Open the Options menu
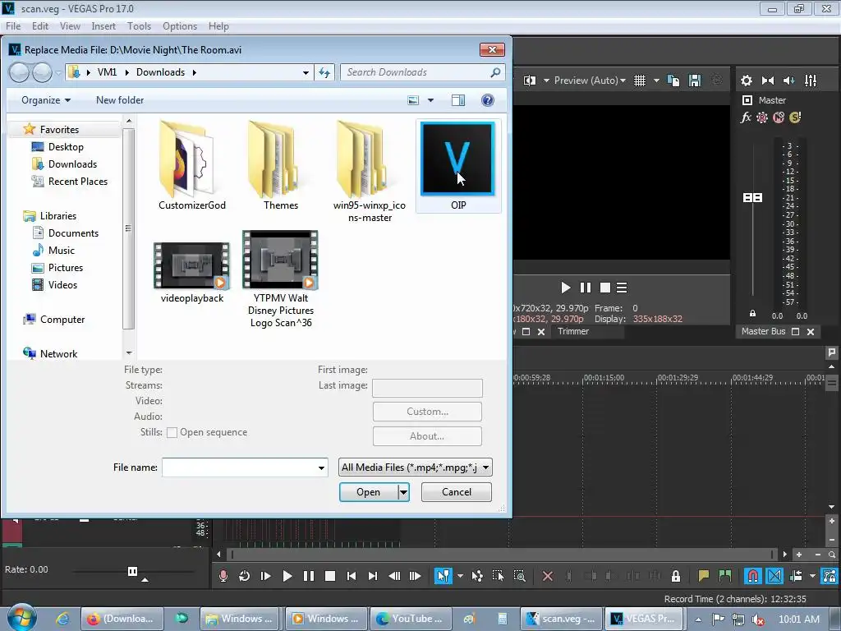Screen dimensions: 841x631 180,25
